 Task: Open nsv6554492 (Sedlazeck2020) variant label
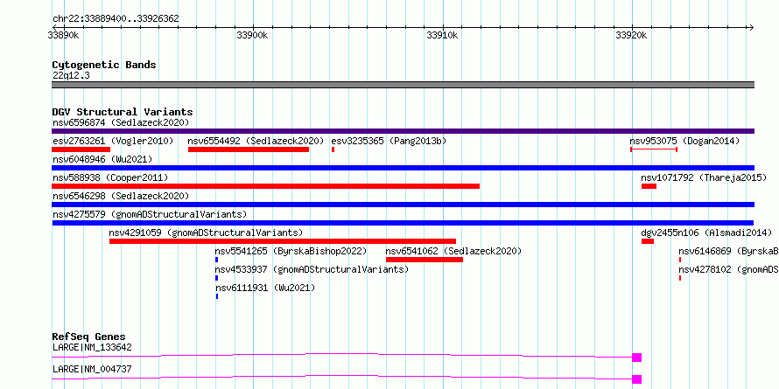(x=256, y=141)
